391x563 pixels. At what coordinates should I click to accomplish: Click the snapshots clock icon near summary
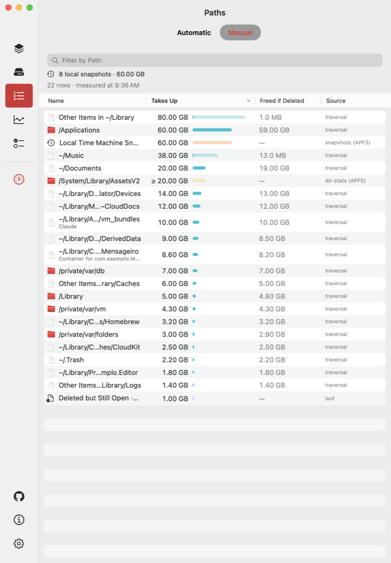click(51, 74)
